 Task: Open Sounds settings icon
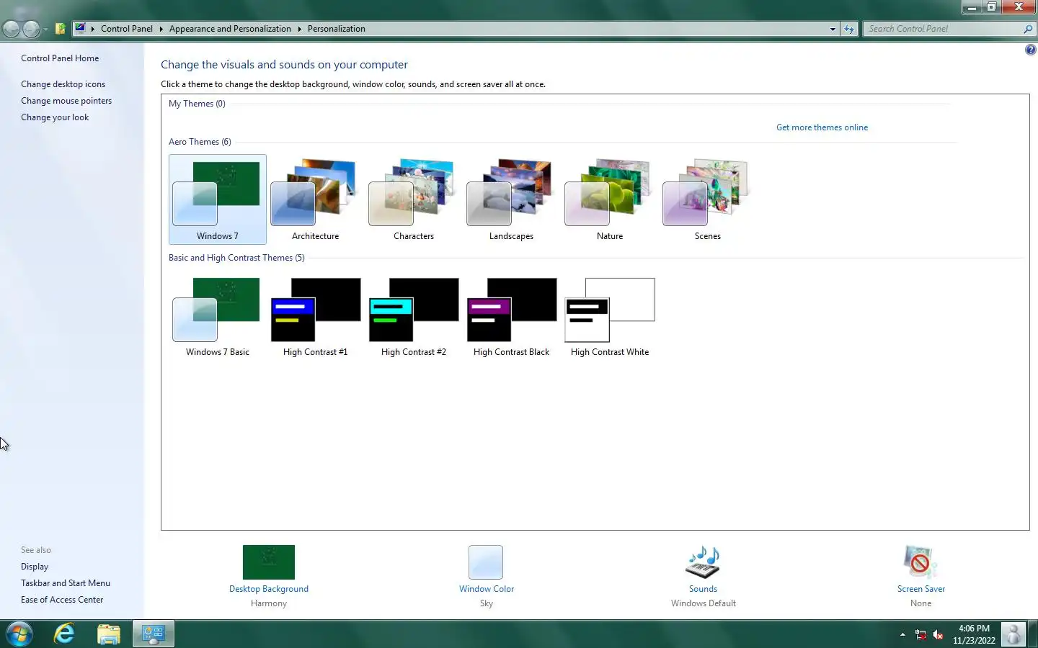tap(703, 562)
